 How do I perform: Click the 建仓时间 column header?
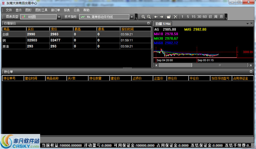pos(34,78)
